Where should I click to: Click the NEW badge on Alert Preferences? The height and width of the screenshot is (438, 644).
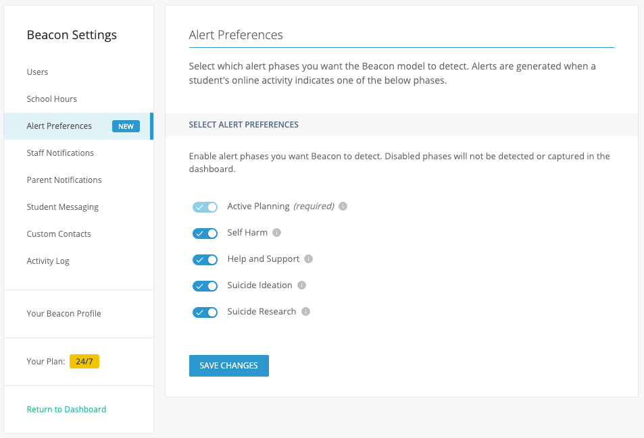(x=126, y=126)
